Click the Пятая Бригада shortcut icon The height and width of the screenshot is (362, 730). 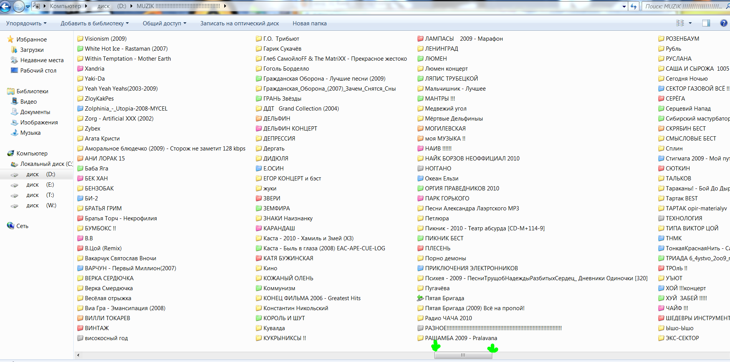[x=420, y=298]
